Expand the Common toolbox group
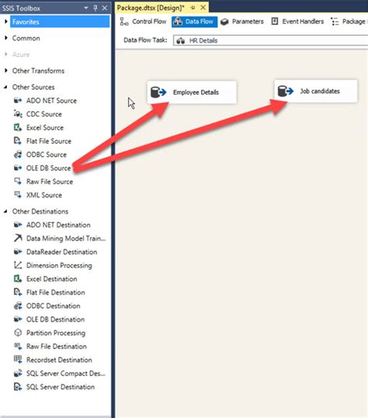This screenshot has width=368, height=418. coord(6,38)
